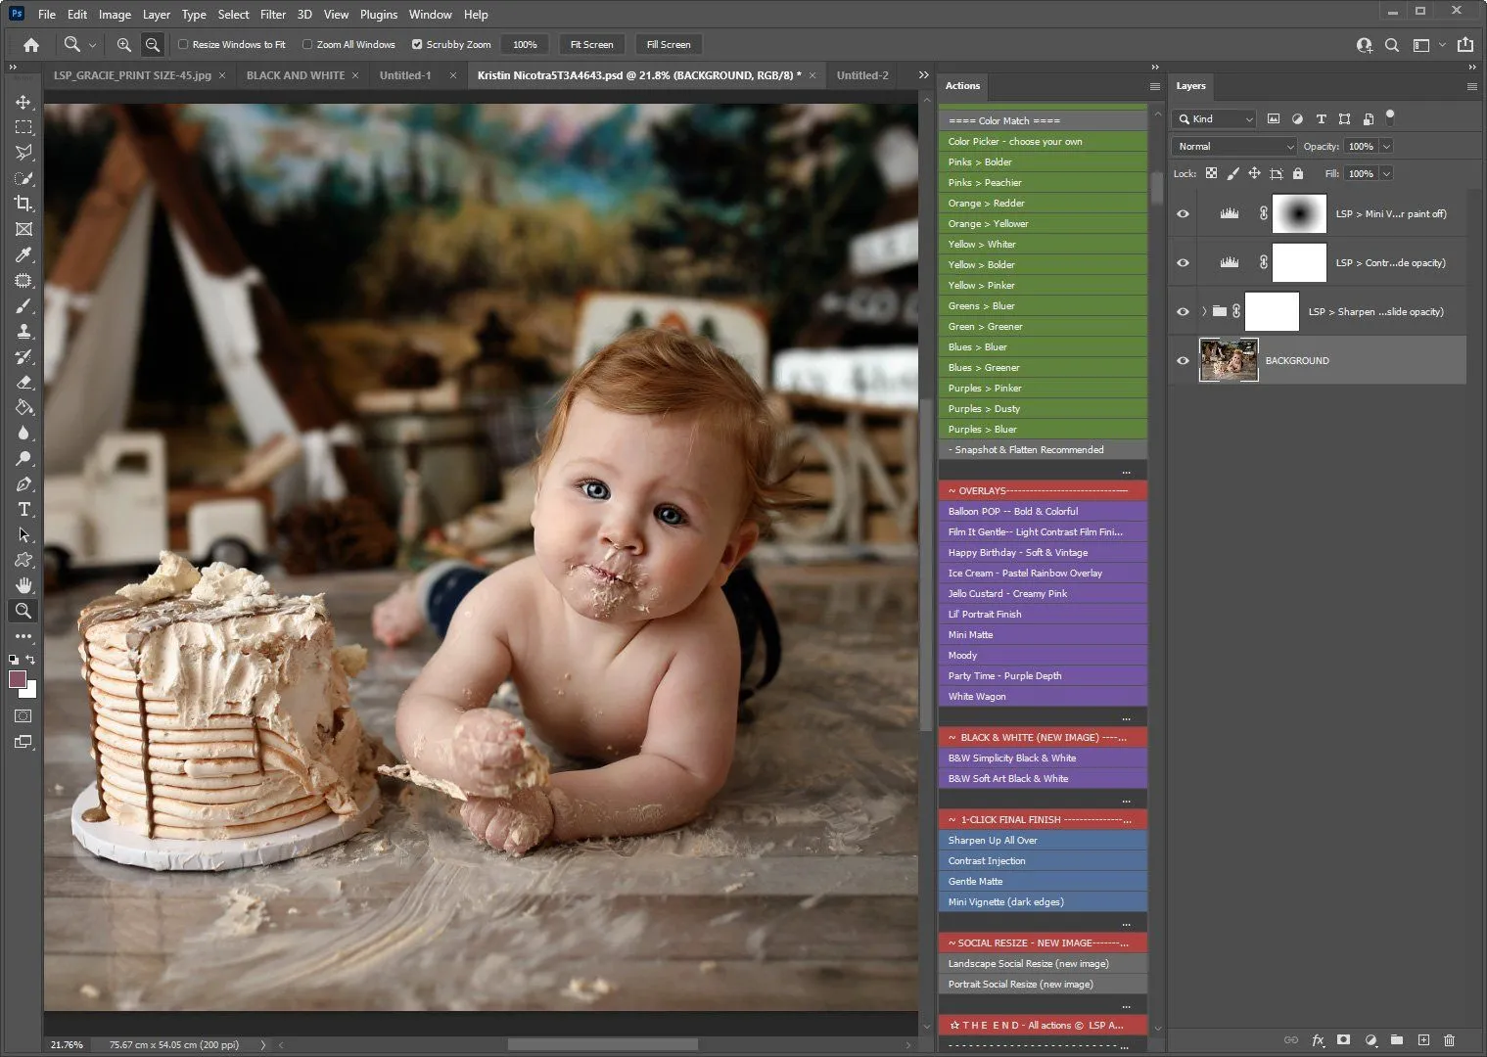Toggle lock transparent pixels
This screenshot has width=1487, height=1057.
coord(1211,173)
